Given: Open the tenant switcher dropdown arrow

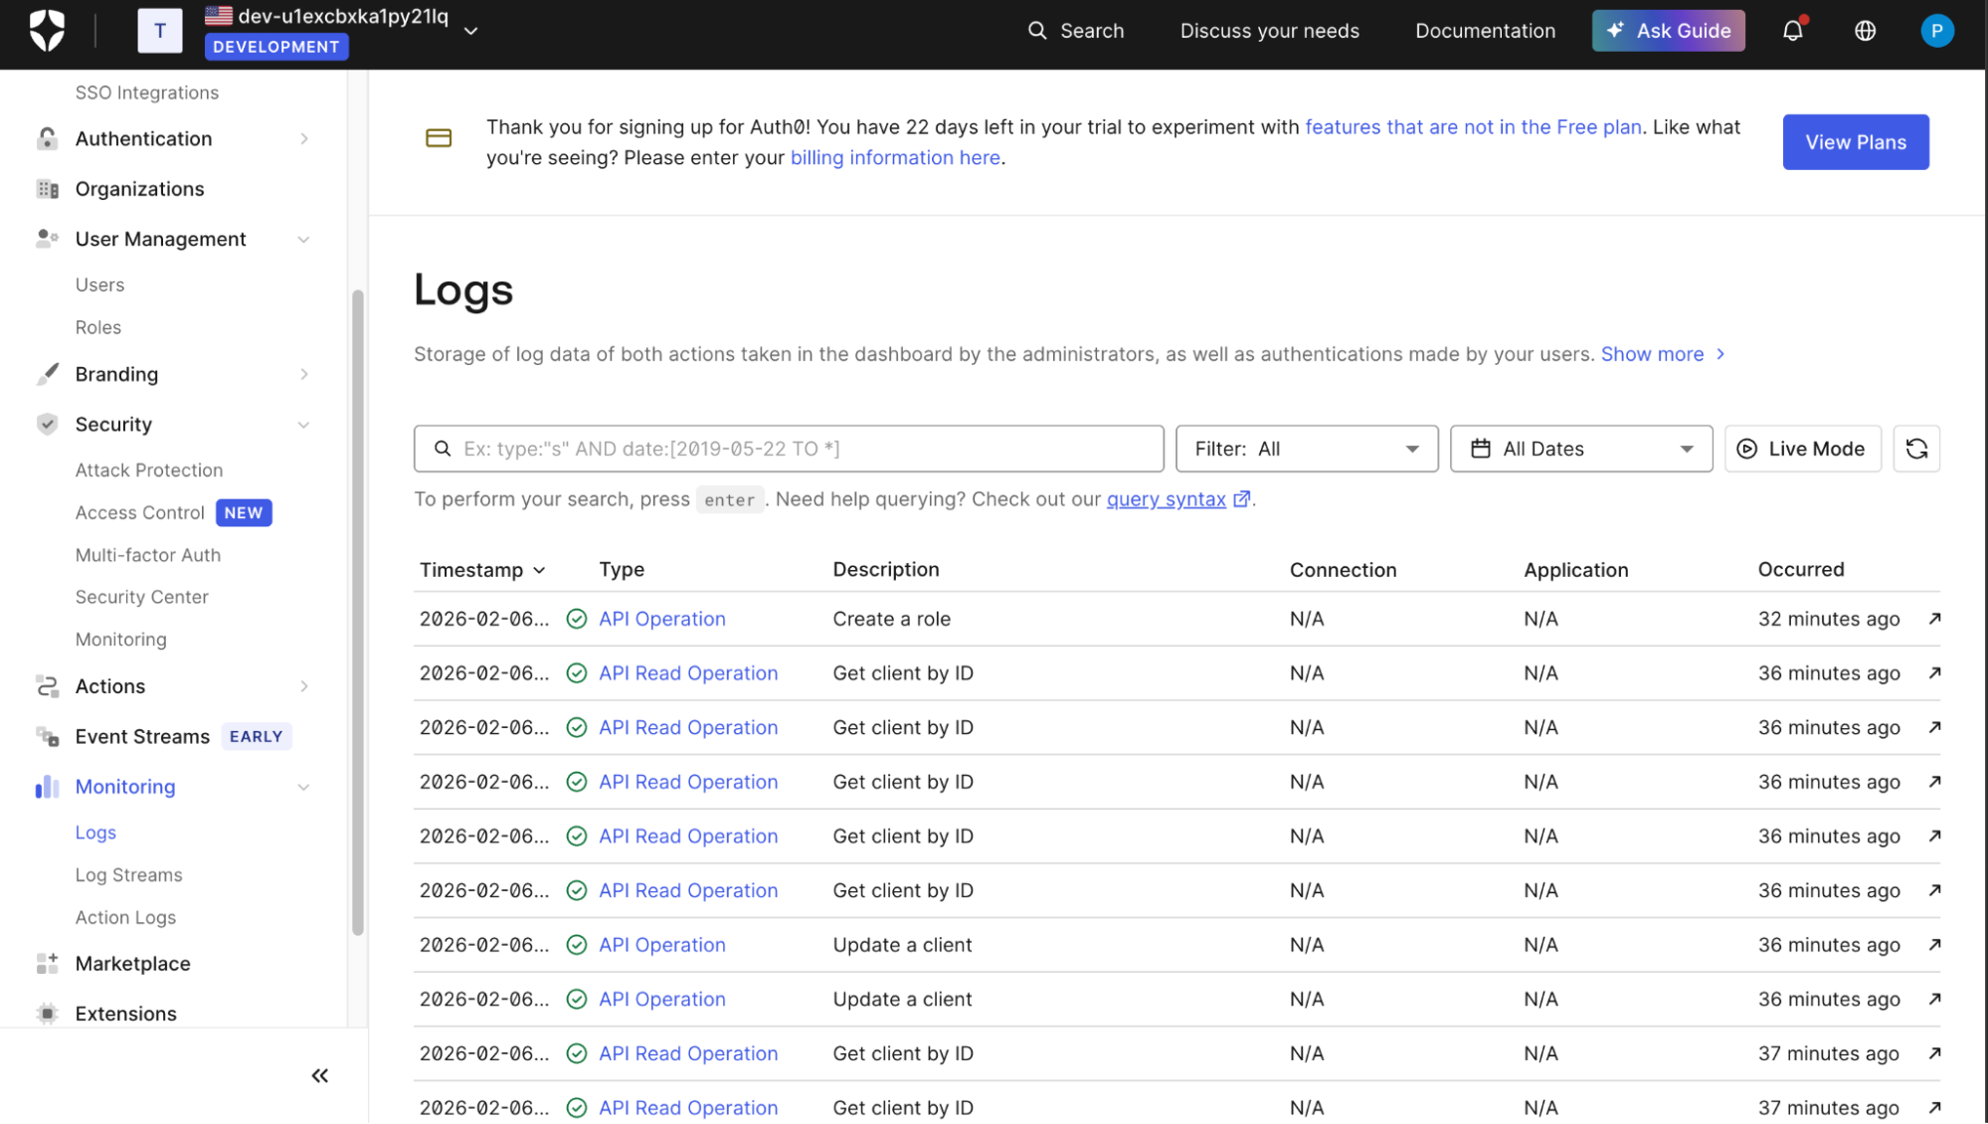Looking at the screenshot, I should (x=471, y=31).
